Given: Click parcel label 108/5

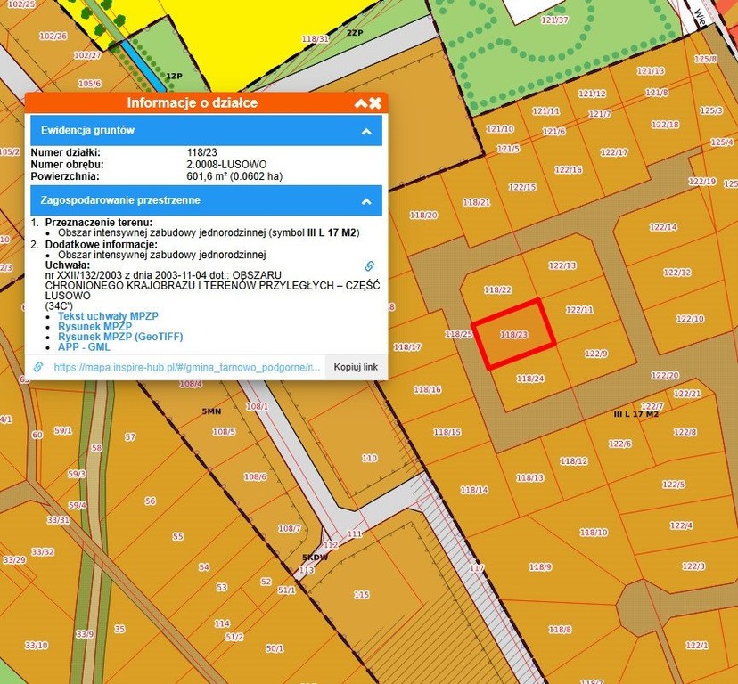Looking at the screenshot, I should point(224,432).
